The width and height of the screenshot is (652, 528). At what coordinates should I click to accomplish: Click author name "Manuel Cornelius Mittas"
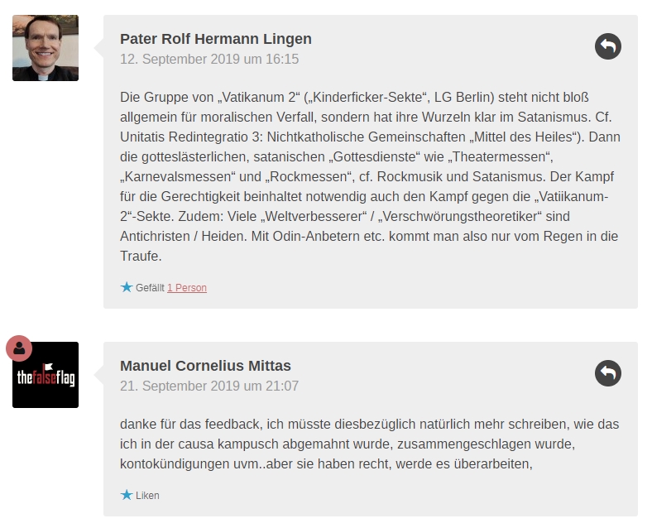[x=205, y=366]
